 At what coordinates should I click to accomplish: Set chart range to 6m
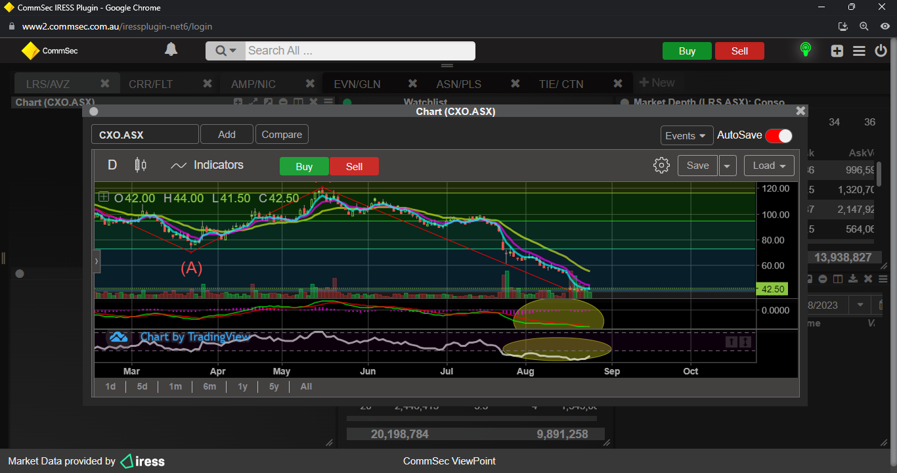(x=209, y=386)
